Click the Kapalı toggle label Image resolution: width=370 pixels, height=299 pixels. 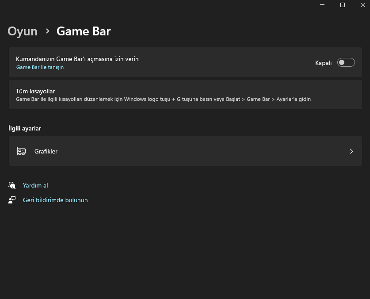(323, 63)
